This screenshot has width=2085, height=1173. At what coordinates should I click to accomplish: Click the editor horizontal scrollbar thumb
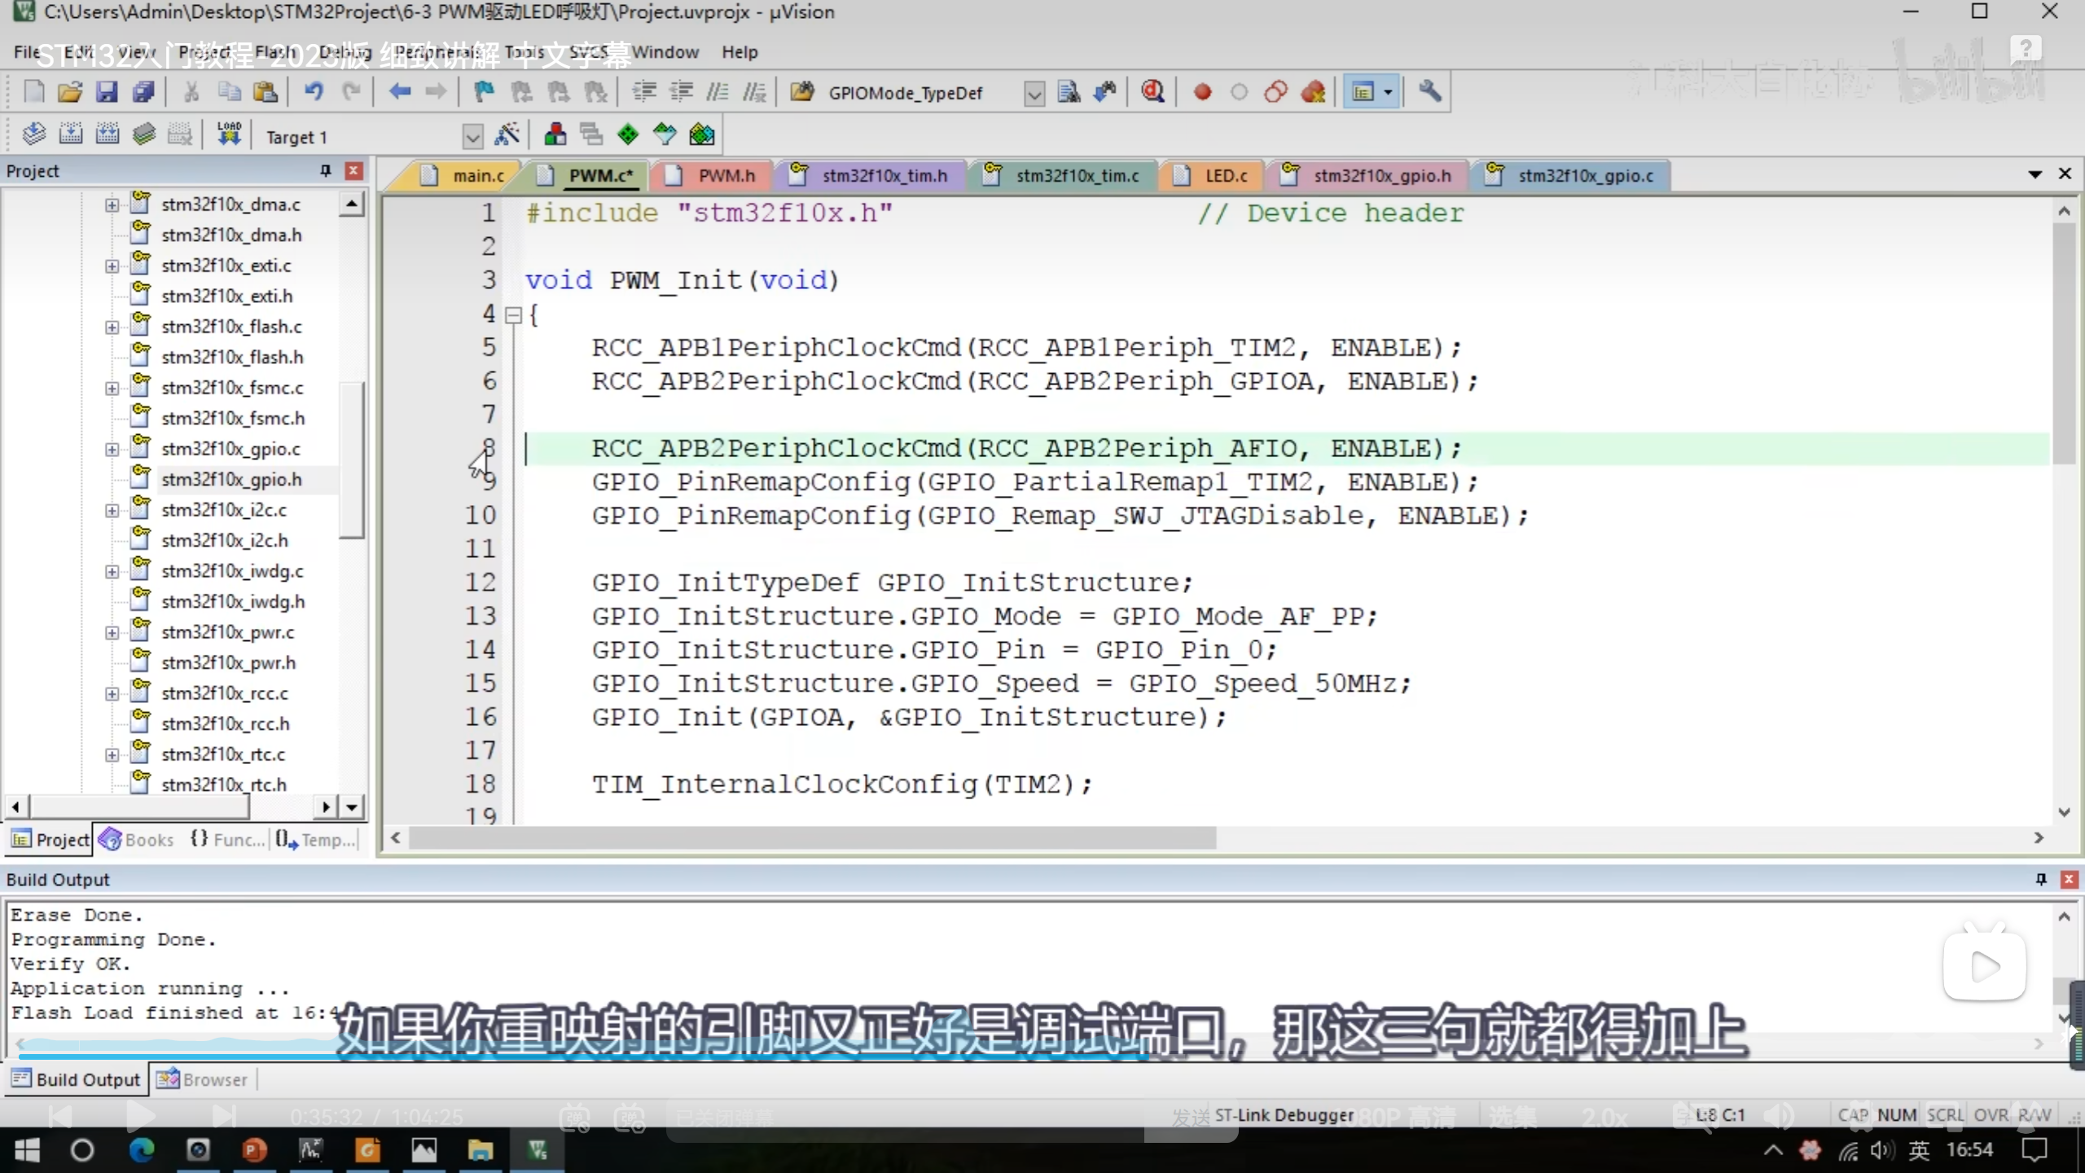point(811,837)
